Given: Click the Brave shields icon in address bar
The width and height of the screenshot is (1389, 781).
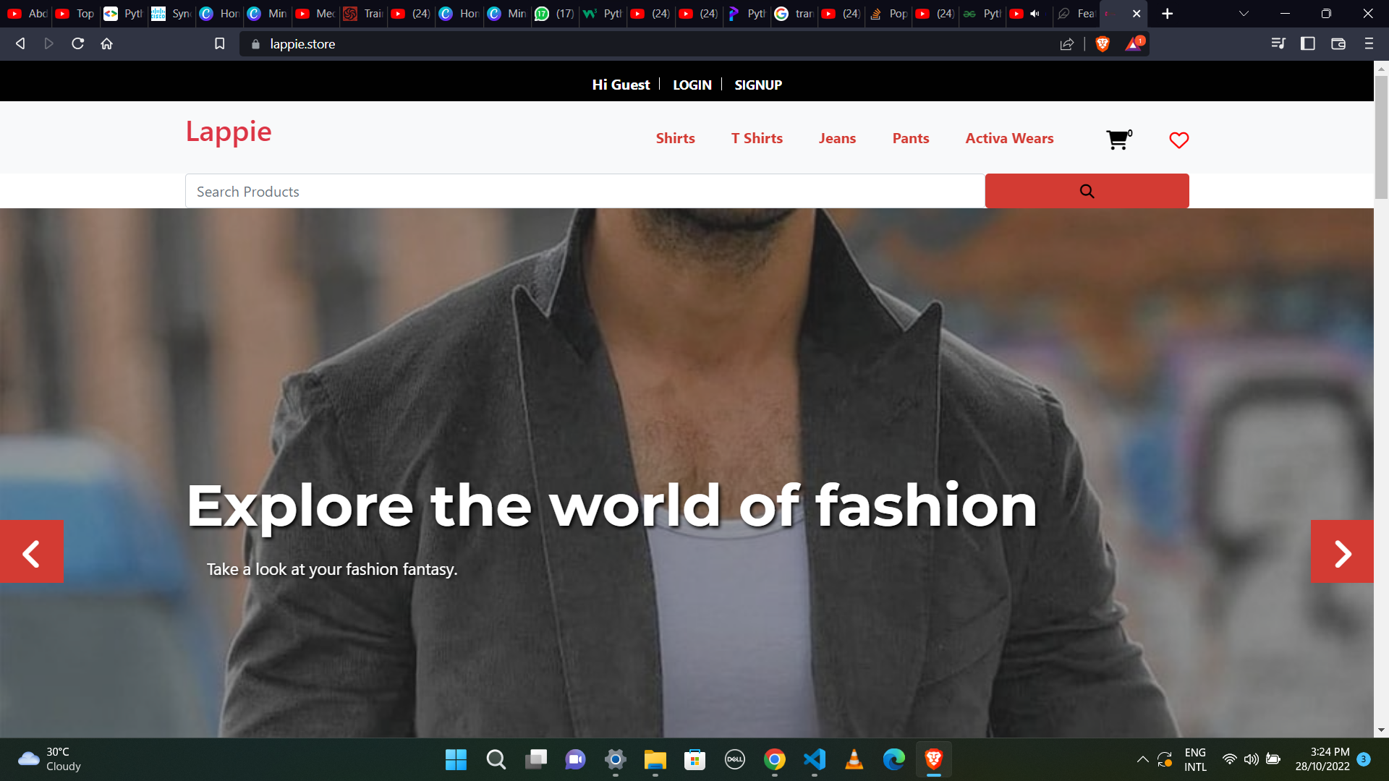Looking at the screenshot, I should click(1103, 43).
